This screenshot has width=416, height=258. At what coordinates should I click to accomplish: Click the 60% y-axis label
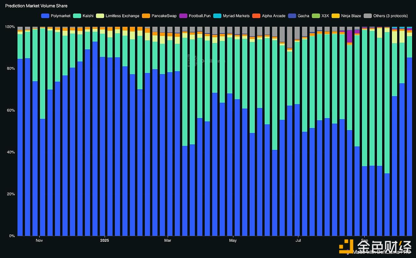(x=10, y=110)
